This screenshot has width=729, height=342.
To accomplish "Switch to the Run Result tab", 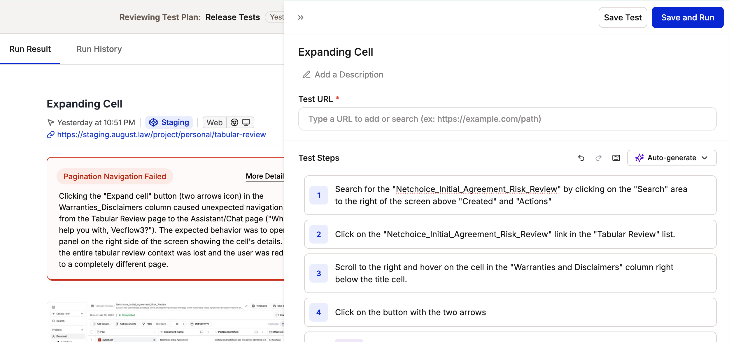I will pyautogui.click(x=30, y=49).
